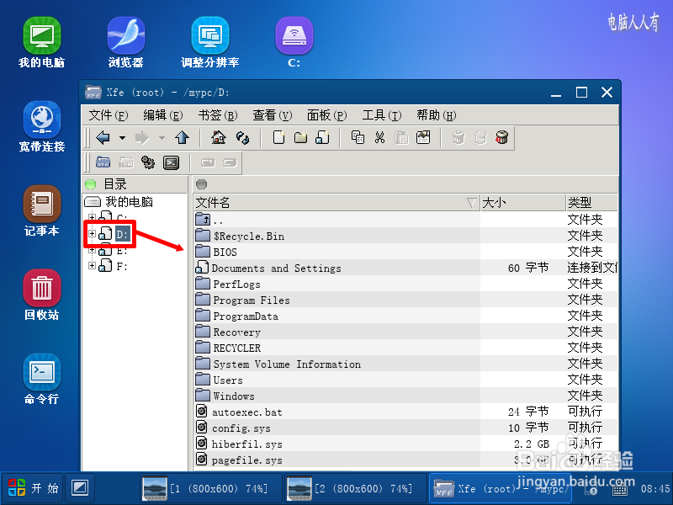Open the 查看(V) menu

[272, 115]
